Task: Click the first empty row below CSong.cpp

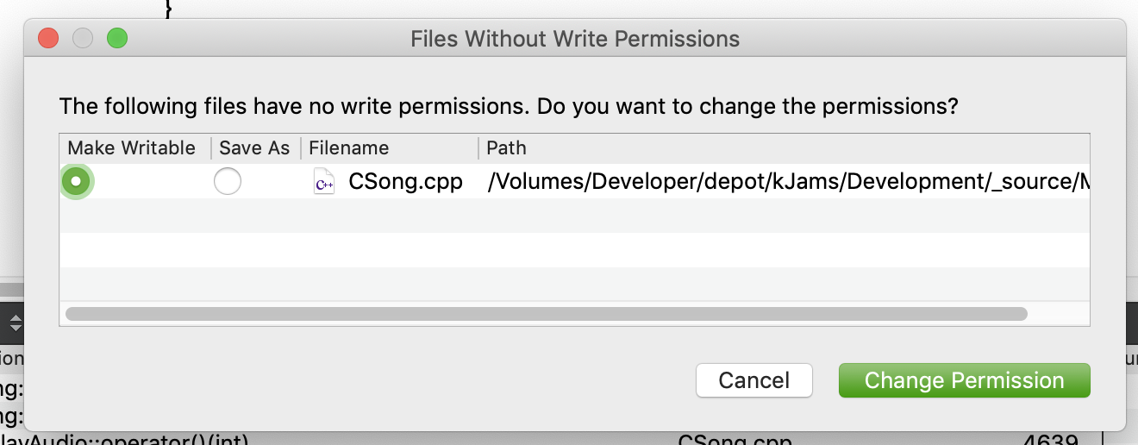Action: tap(574, 216)
